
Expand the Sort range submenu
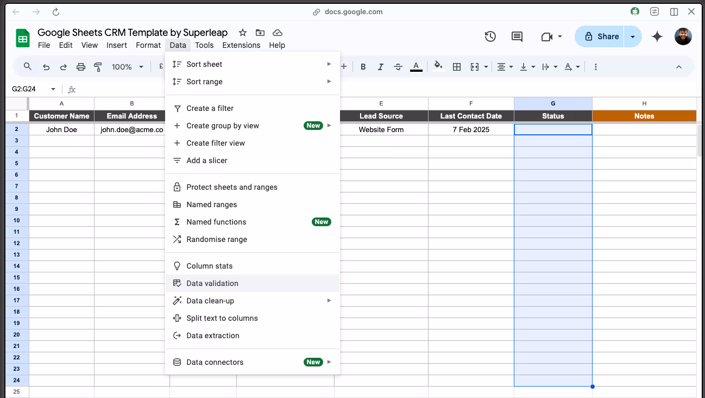tap(253, 82)
